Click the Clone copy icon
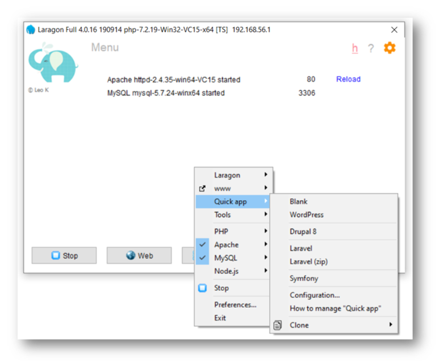 tap(277, 325)
